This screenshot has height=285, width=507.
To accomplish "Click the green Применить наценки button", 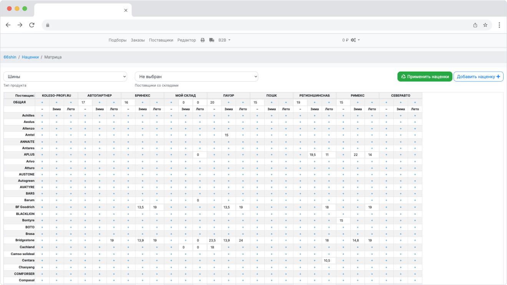I will (x=425, y=77).
